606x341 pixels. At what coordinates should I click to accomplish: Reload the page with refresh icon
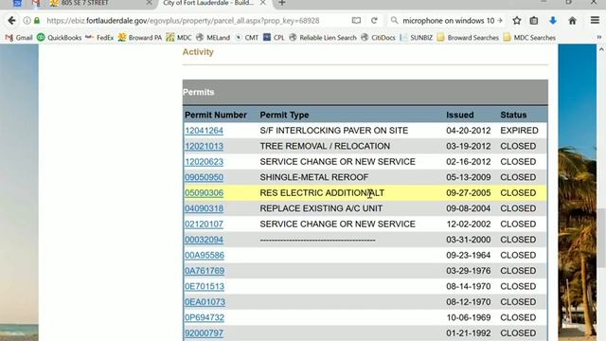pyautogui.click(x=374, y=21)
